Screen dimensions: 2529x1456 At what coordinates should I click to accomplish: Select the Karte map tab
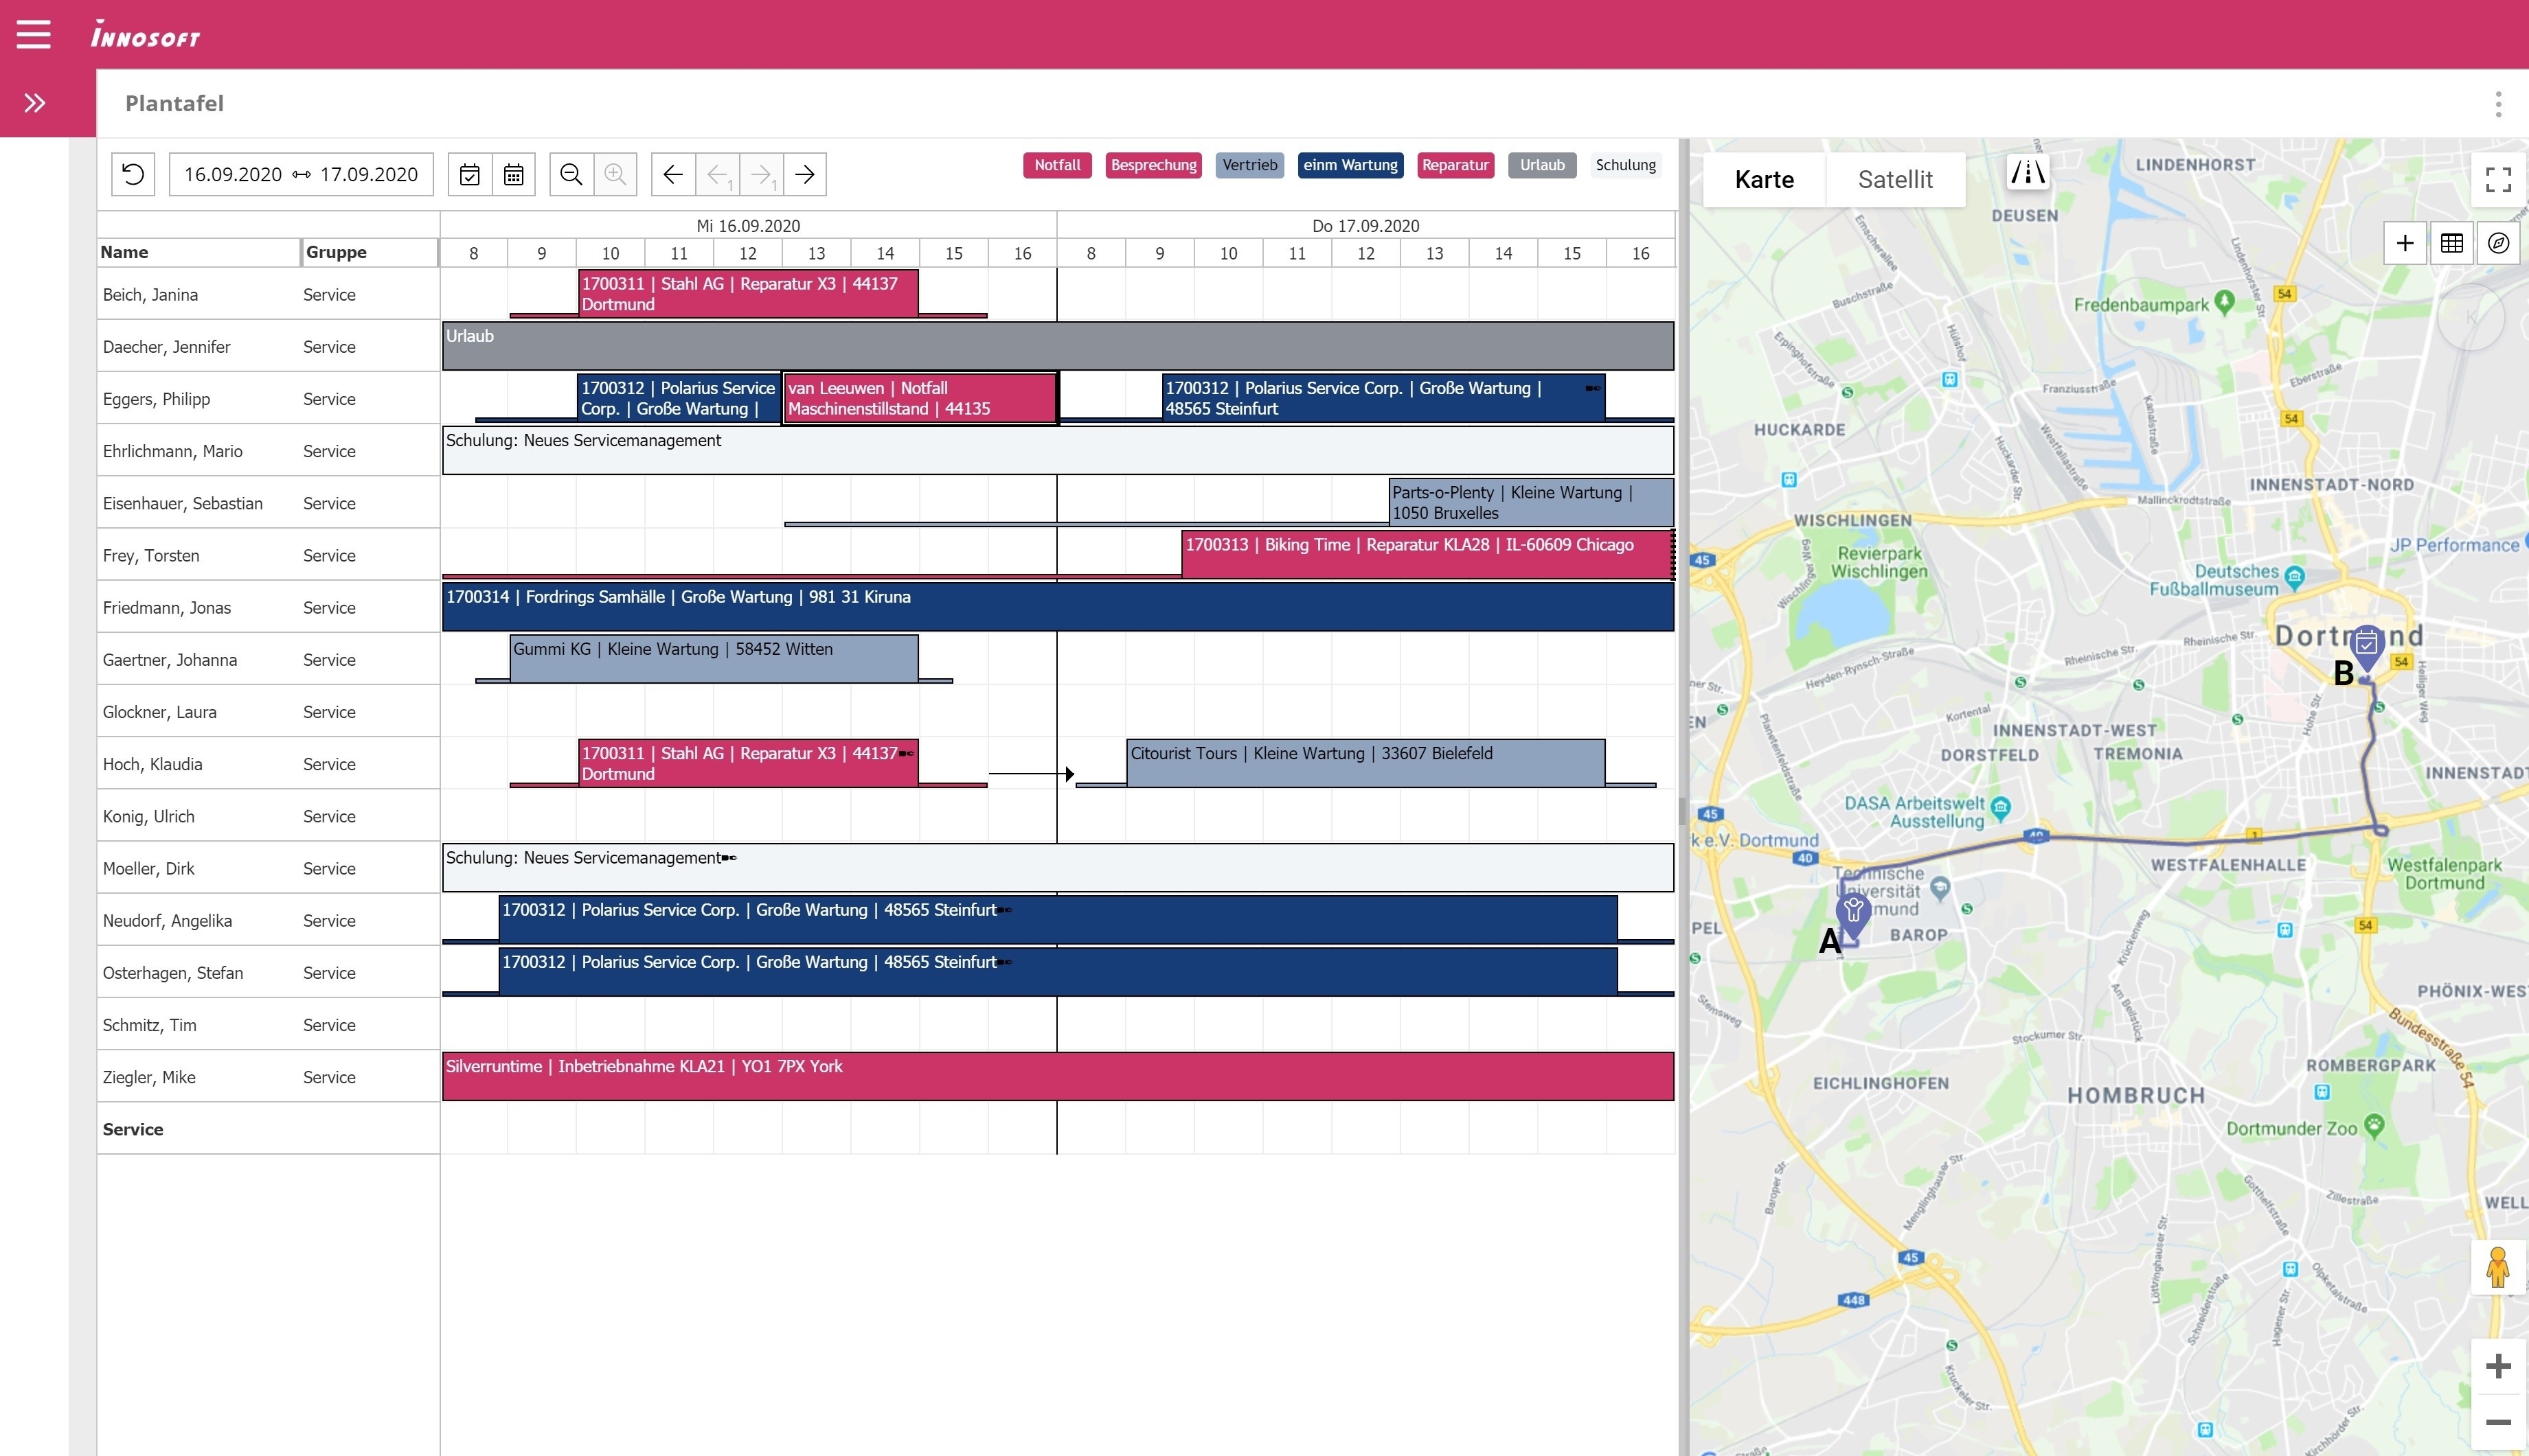pos(1764,180)
